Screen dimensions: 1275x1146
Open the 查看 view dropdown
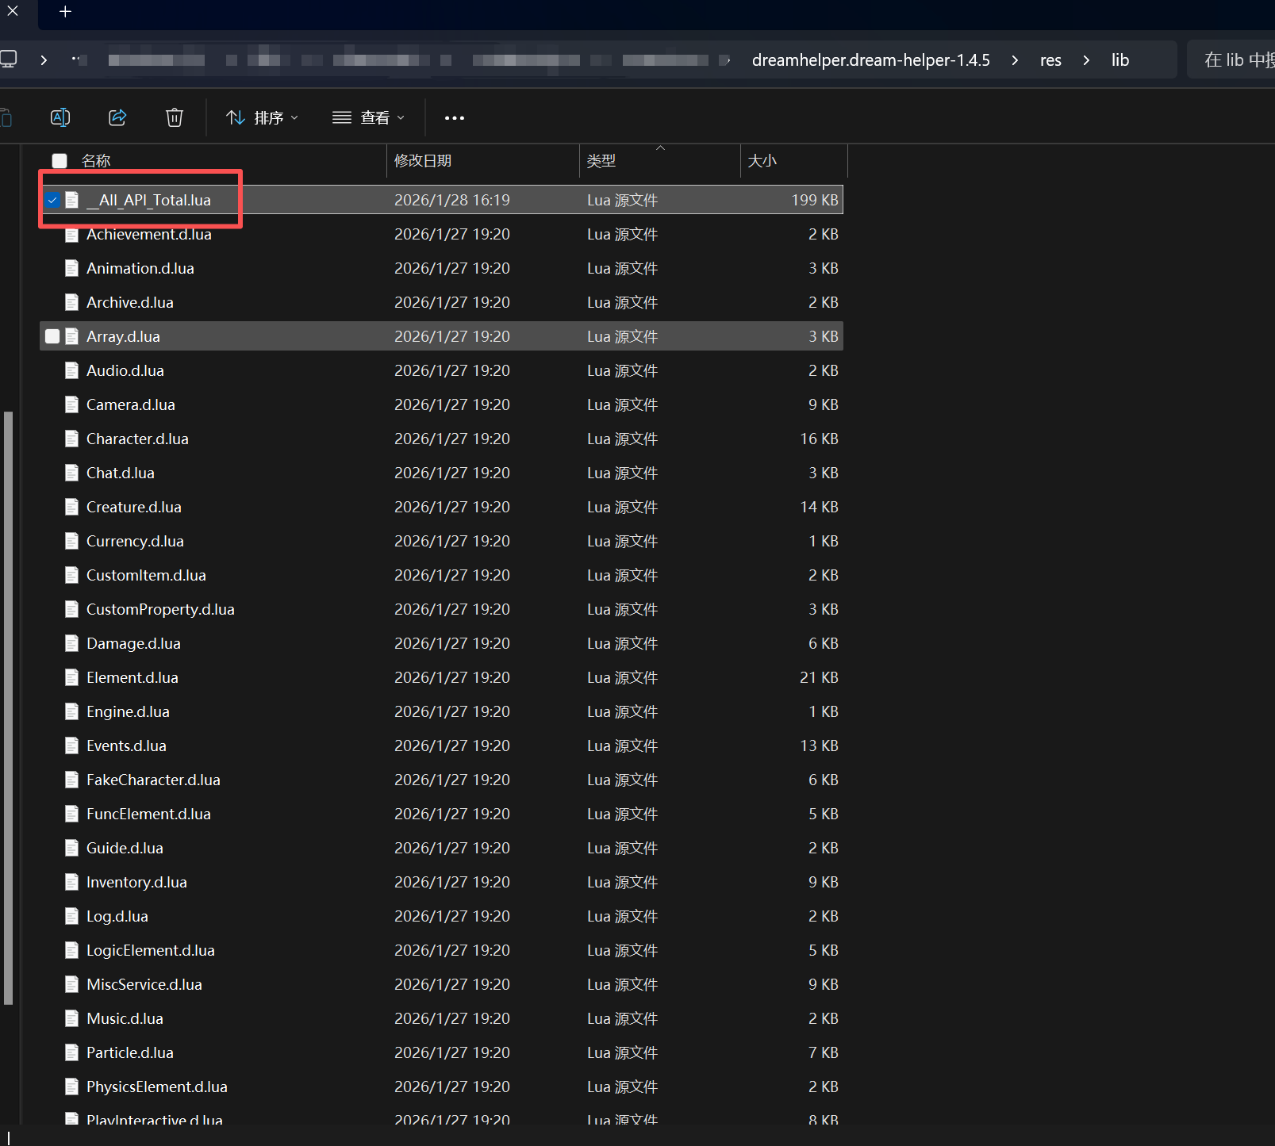pos(368,118)
